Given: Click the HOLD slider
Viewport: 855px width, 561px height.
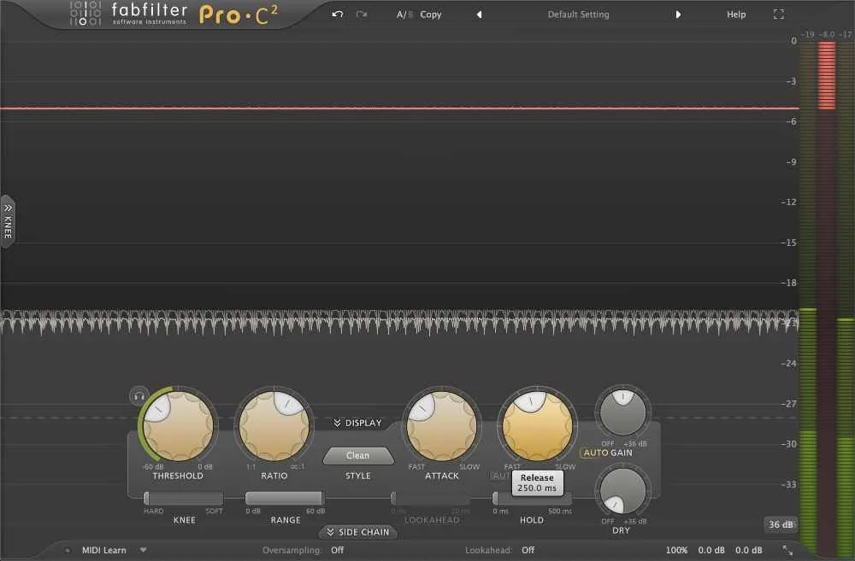Looking at the screenshot, I should coord(532,498).
